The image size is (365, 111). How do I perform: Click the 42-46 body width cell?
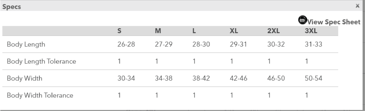[238, 78]
